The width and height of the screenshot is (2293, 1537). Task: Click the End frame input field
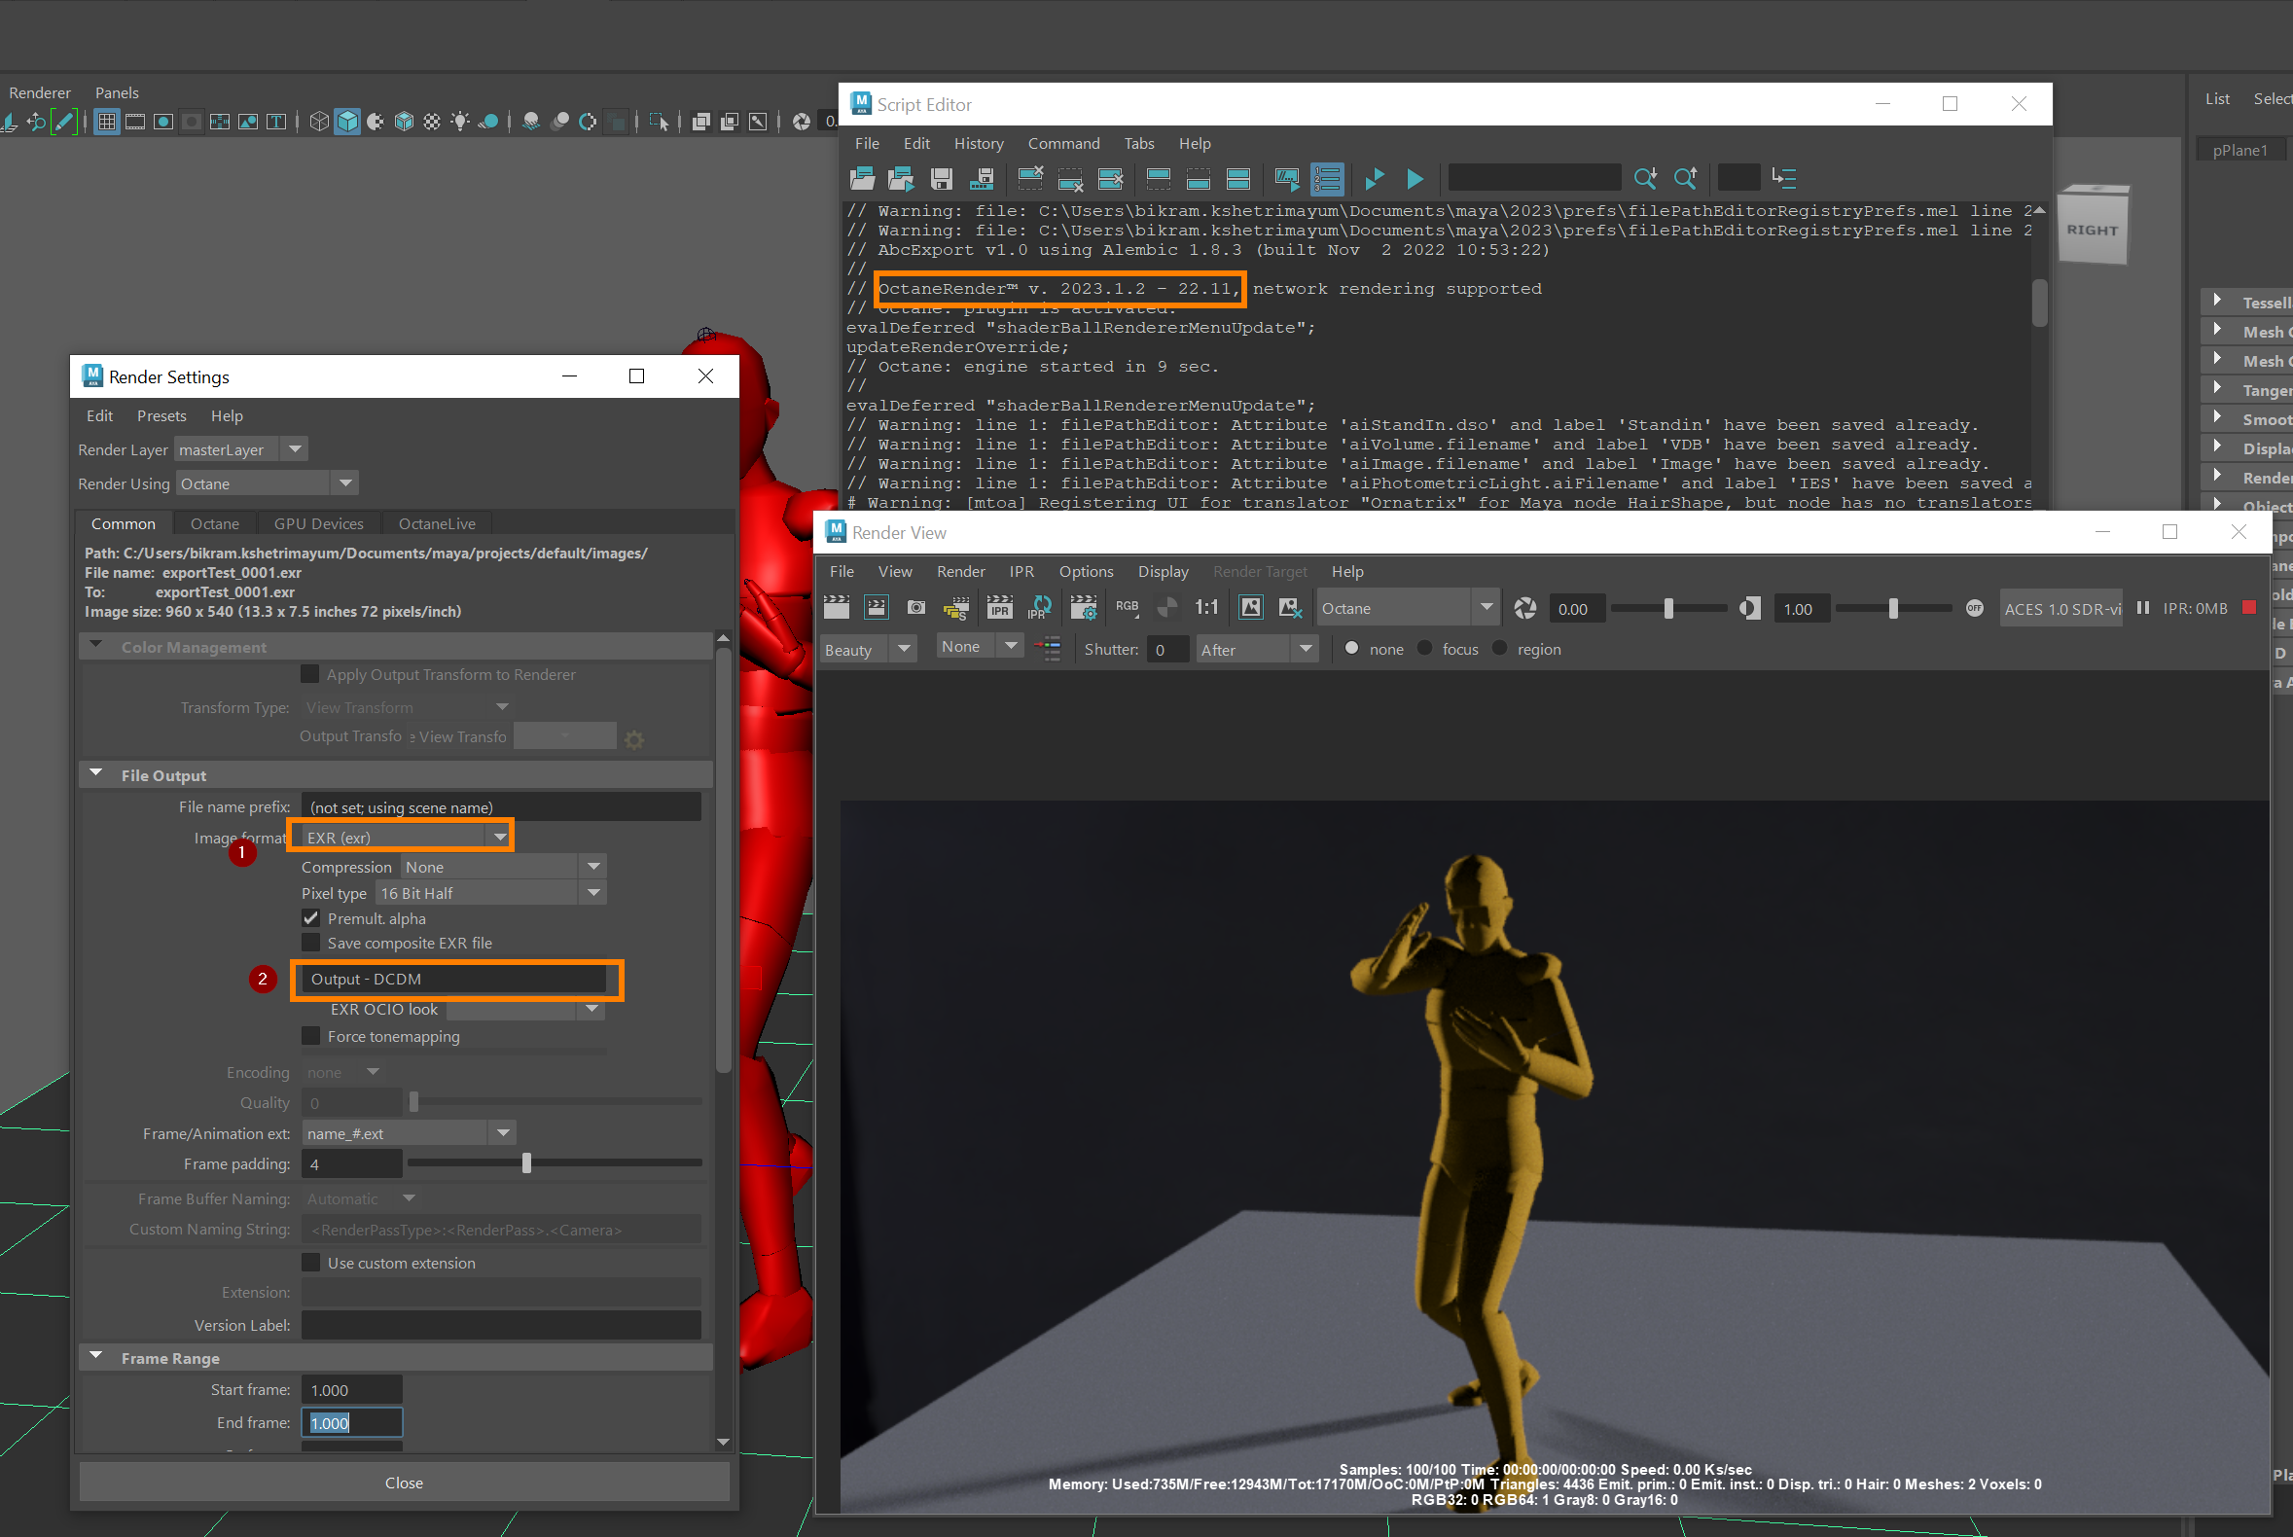(x=351, y=1422)
